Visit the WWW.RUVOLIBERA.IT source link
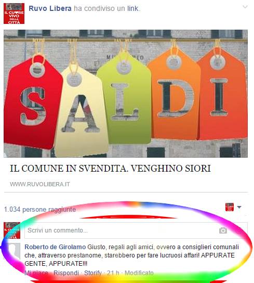 (40, 184)
